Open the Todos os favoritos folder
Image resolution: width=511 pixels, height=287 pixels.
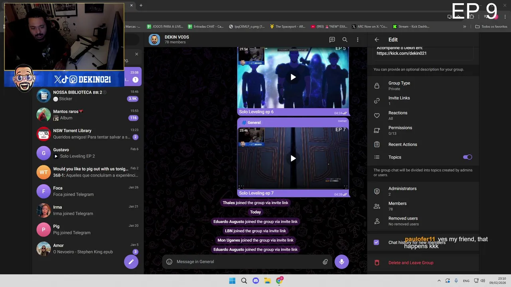(x=491, y=27)
